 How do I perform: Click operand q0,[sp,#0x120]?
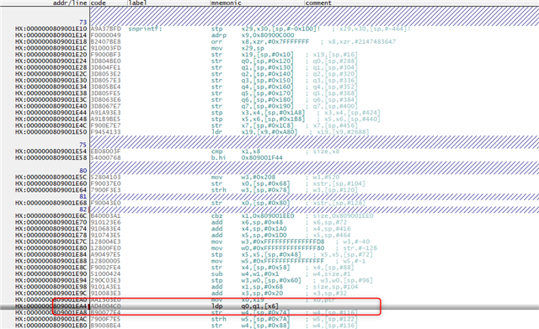268,61
